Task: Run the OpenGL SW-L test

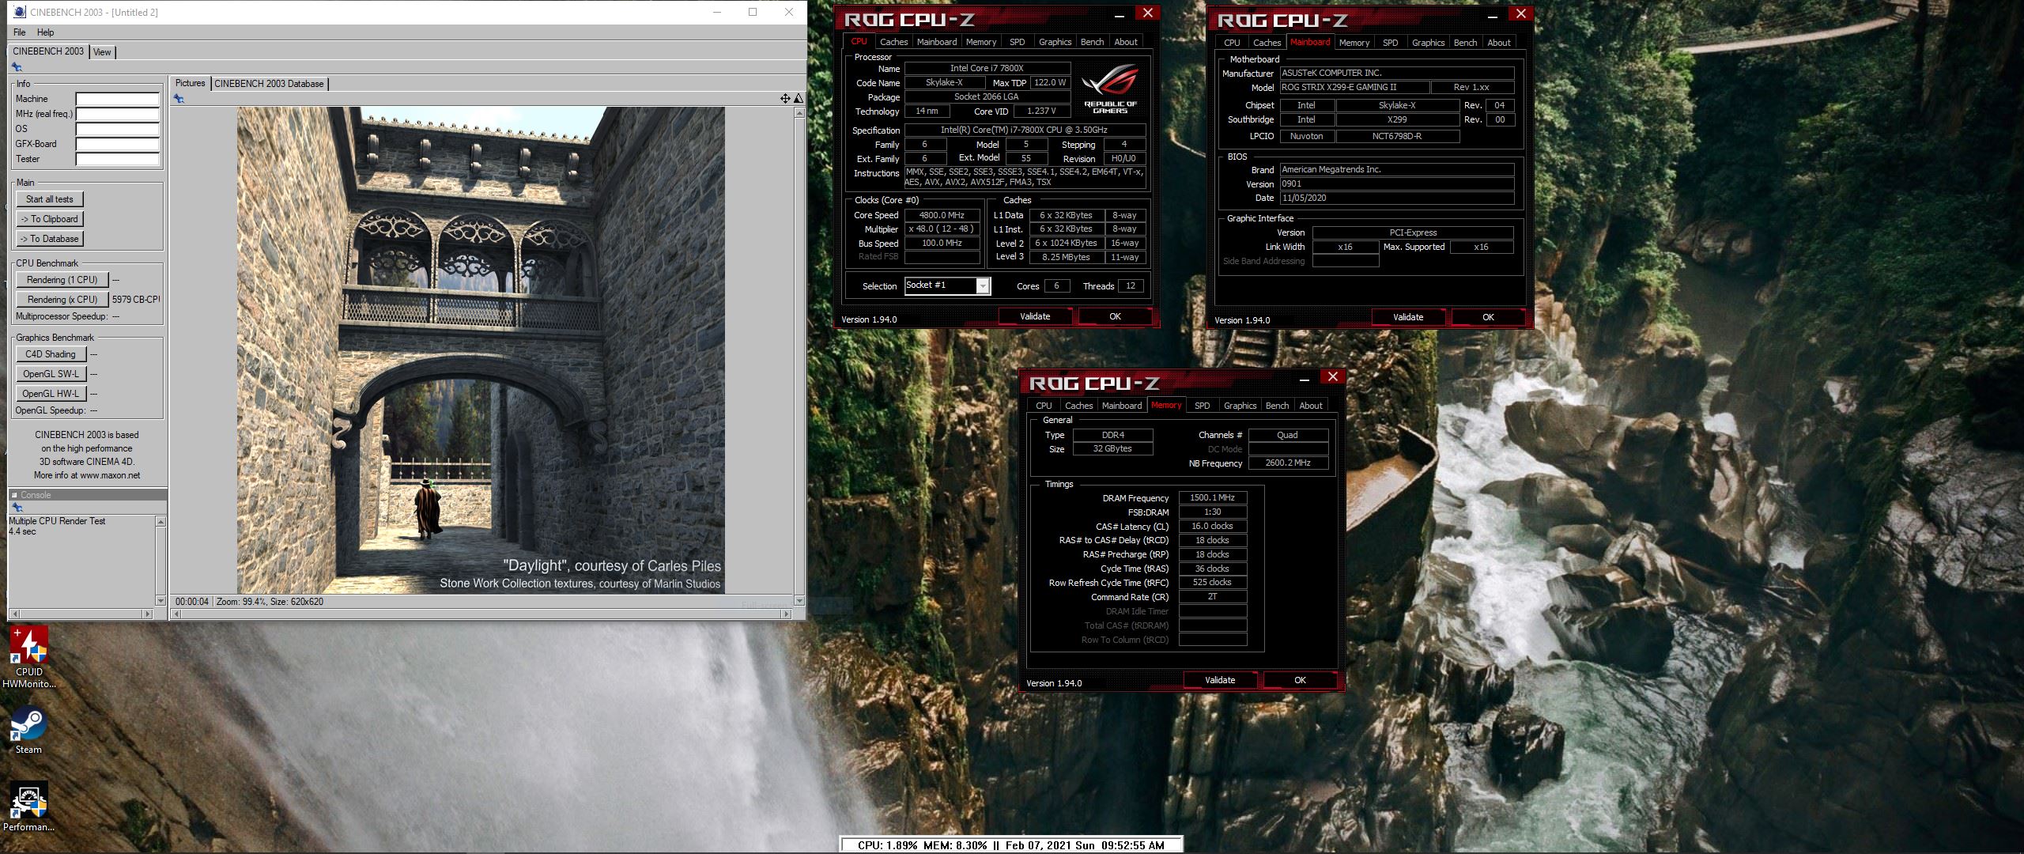Action: (x=51, y=374)
